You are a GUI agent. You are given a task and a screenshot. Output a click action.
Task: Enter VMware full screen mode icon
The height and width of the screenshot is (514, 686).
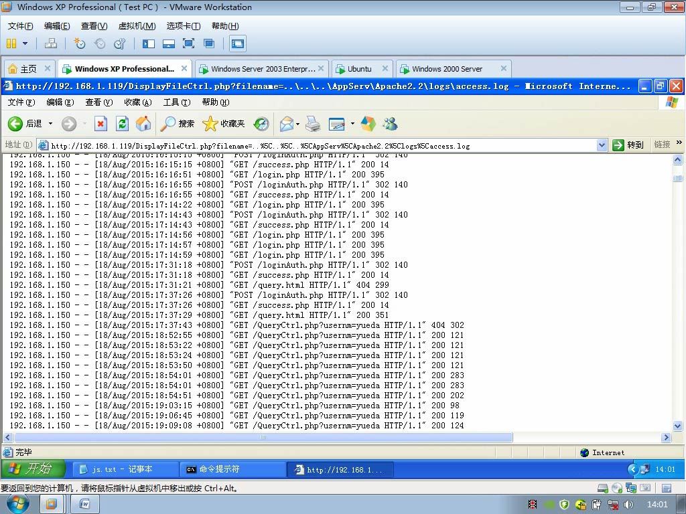[188, 44]
